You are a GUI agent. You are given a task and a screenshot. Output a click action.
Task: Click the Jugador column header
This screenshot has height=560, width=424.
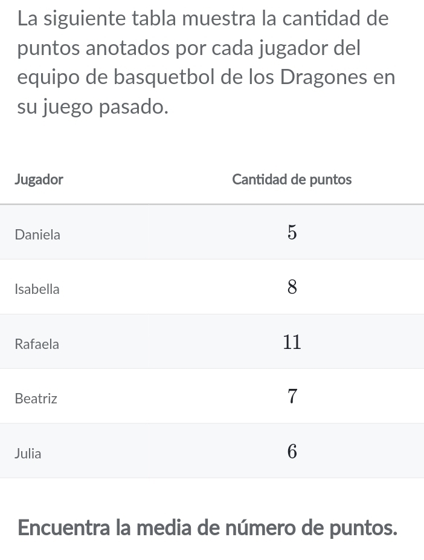pyautogui.click(x=39, y=180)
